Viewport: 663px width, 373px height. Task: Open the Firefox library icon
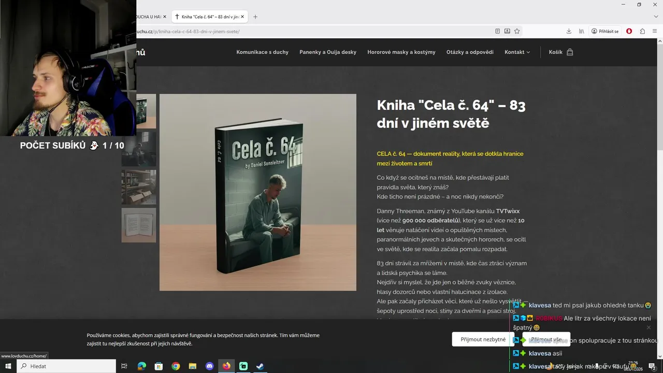[582, 31]
